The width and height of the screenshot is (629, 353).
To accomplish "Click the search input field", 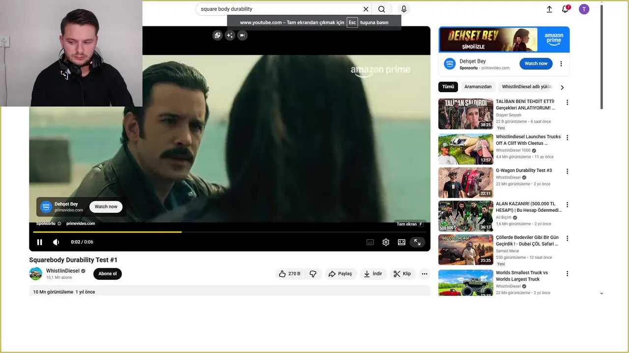I will (280, 9).
